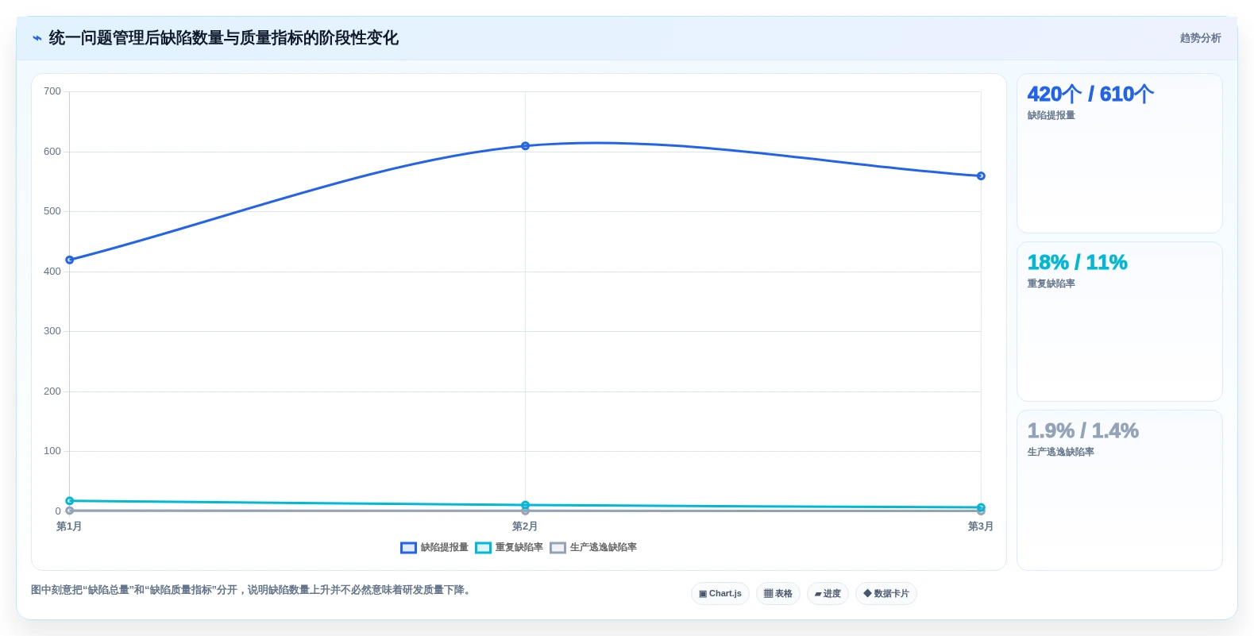Viewport: 1254px width, 636px height.
Task: Click the 数据卡片 tag chip
Action: [886, 594]
